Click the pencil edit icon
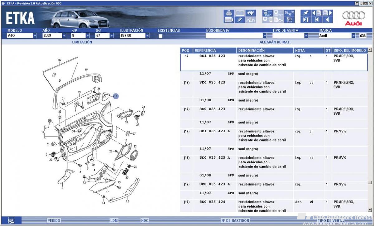This screenshot has width=374, height=226. (x=240, y=20)
